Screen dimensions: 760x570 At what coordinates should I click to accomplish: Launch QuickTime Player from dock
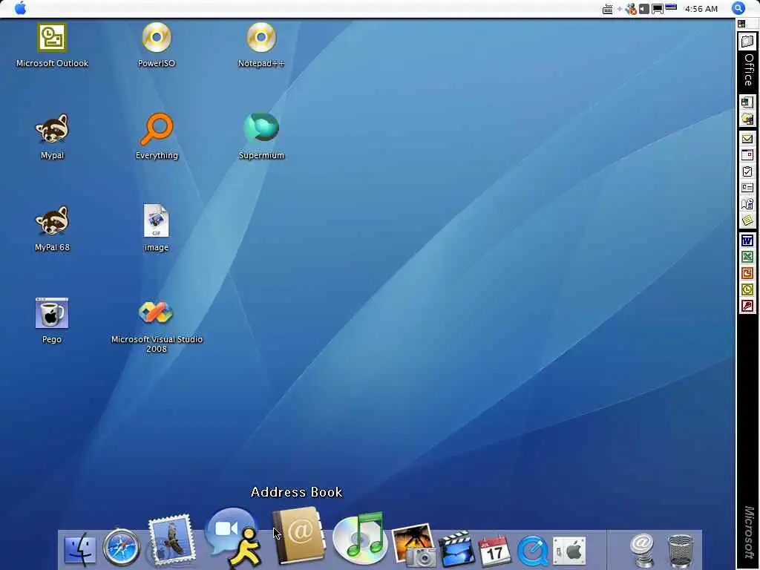pyautogui.click(x=532, y=551)
